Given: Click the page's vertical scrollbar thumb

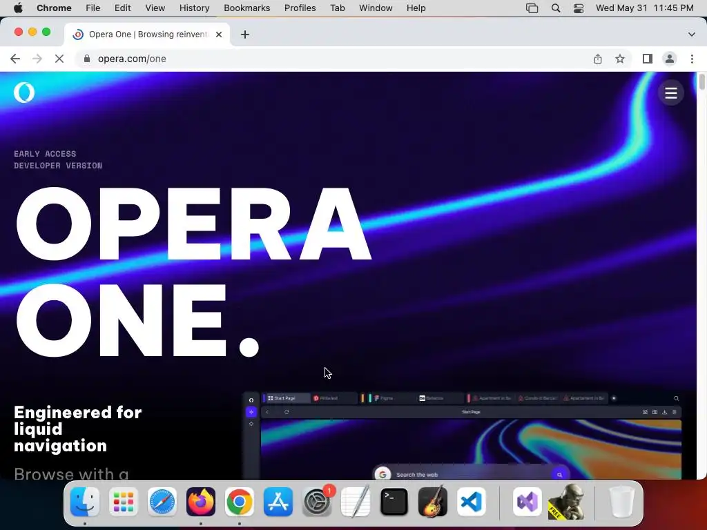Looking at the screenshot, I should pyautogui.click(x=701, y=83).
